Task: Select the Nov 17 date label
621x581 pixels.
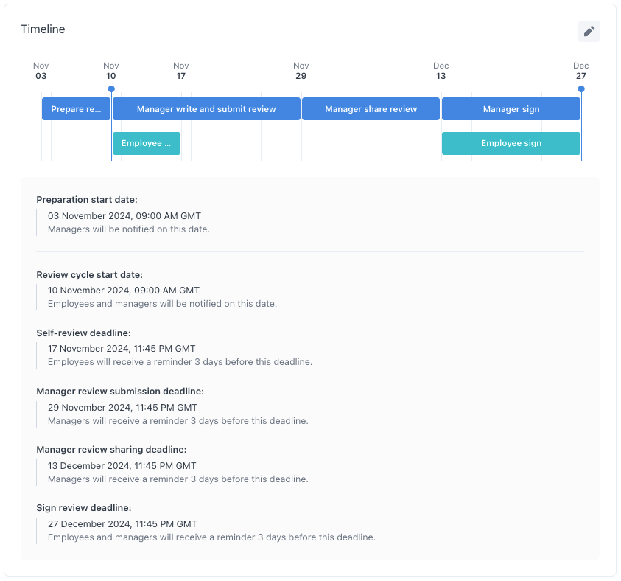Action: click(180, 71)
